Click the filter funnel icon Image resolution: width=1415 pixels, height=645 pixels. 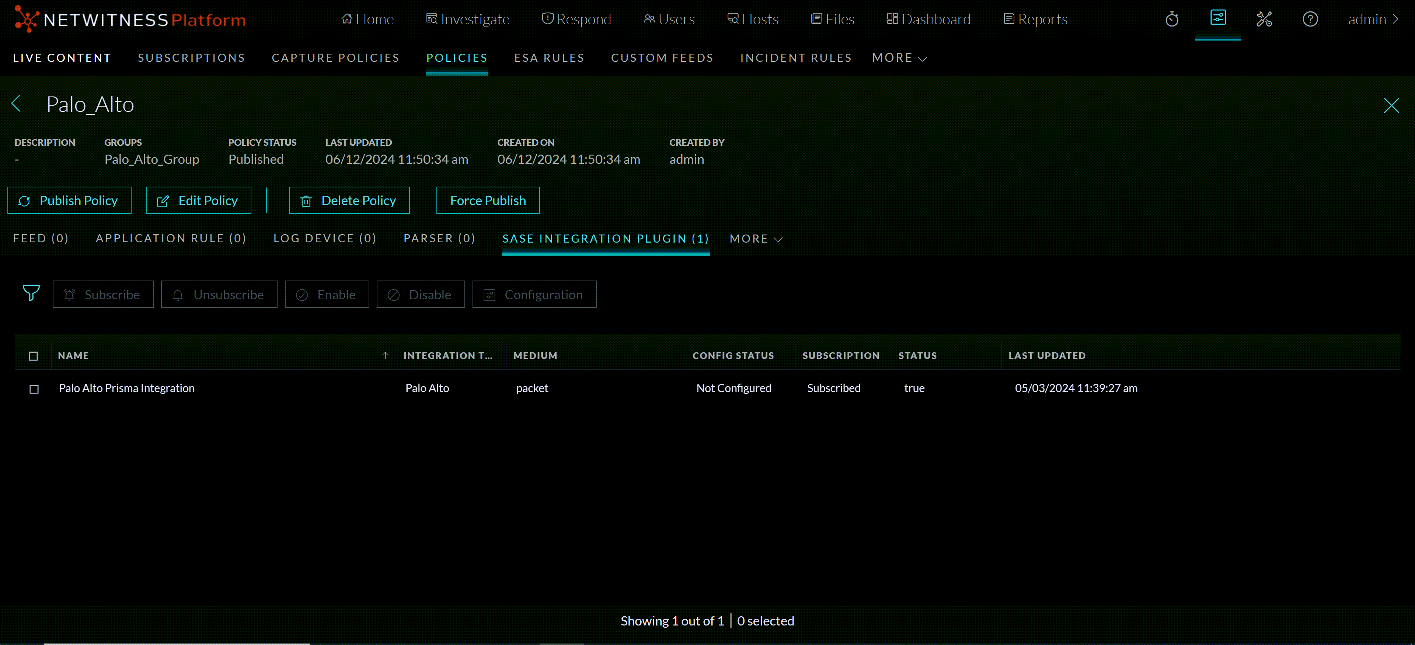[x=31, y=293]
